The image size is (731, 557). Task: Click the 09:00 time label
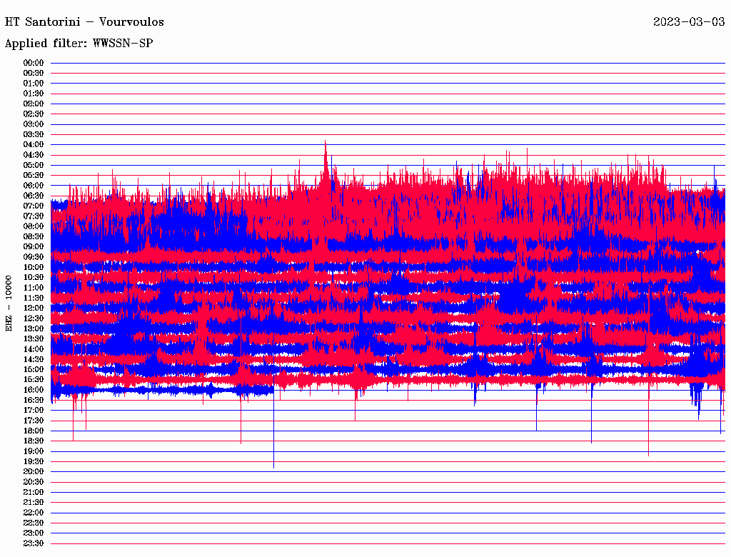[x=34, y=247]
